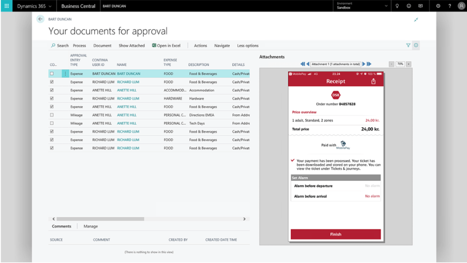The height and width of the screenshot is (263, 467).
Task: Switch to the Manage tab
Action: point(90,226)
